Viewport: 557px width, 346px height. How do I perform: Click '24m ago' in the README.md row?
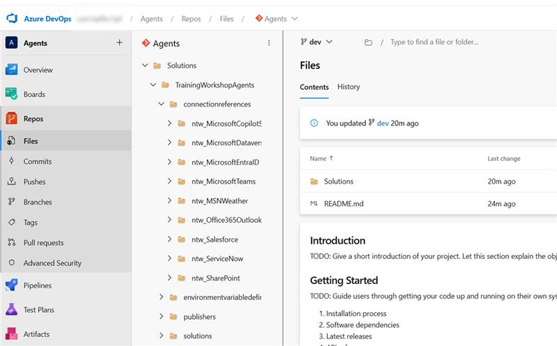click(501, 203)
